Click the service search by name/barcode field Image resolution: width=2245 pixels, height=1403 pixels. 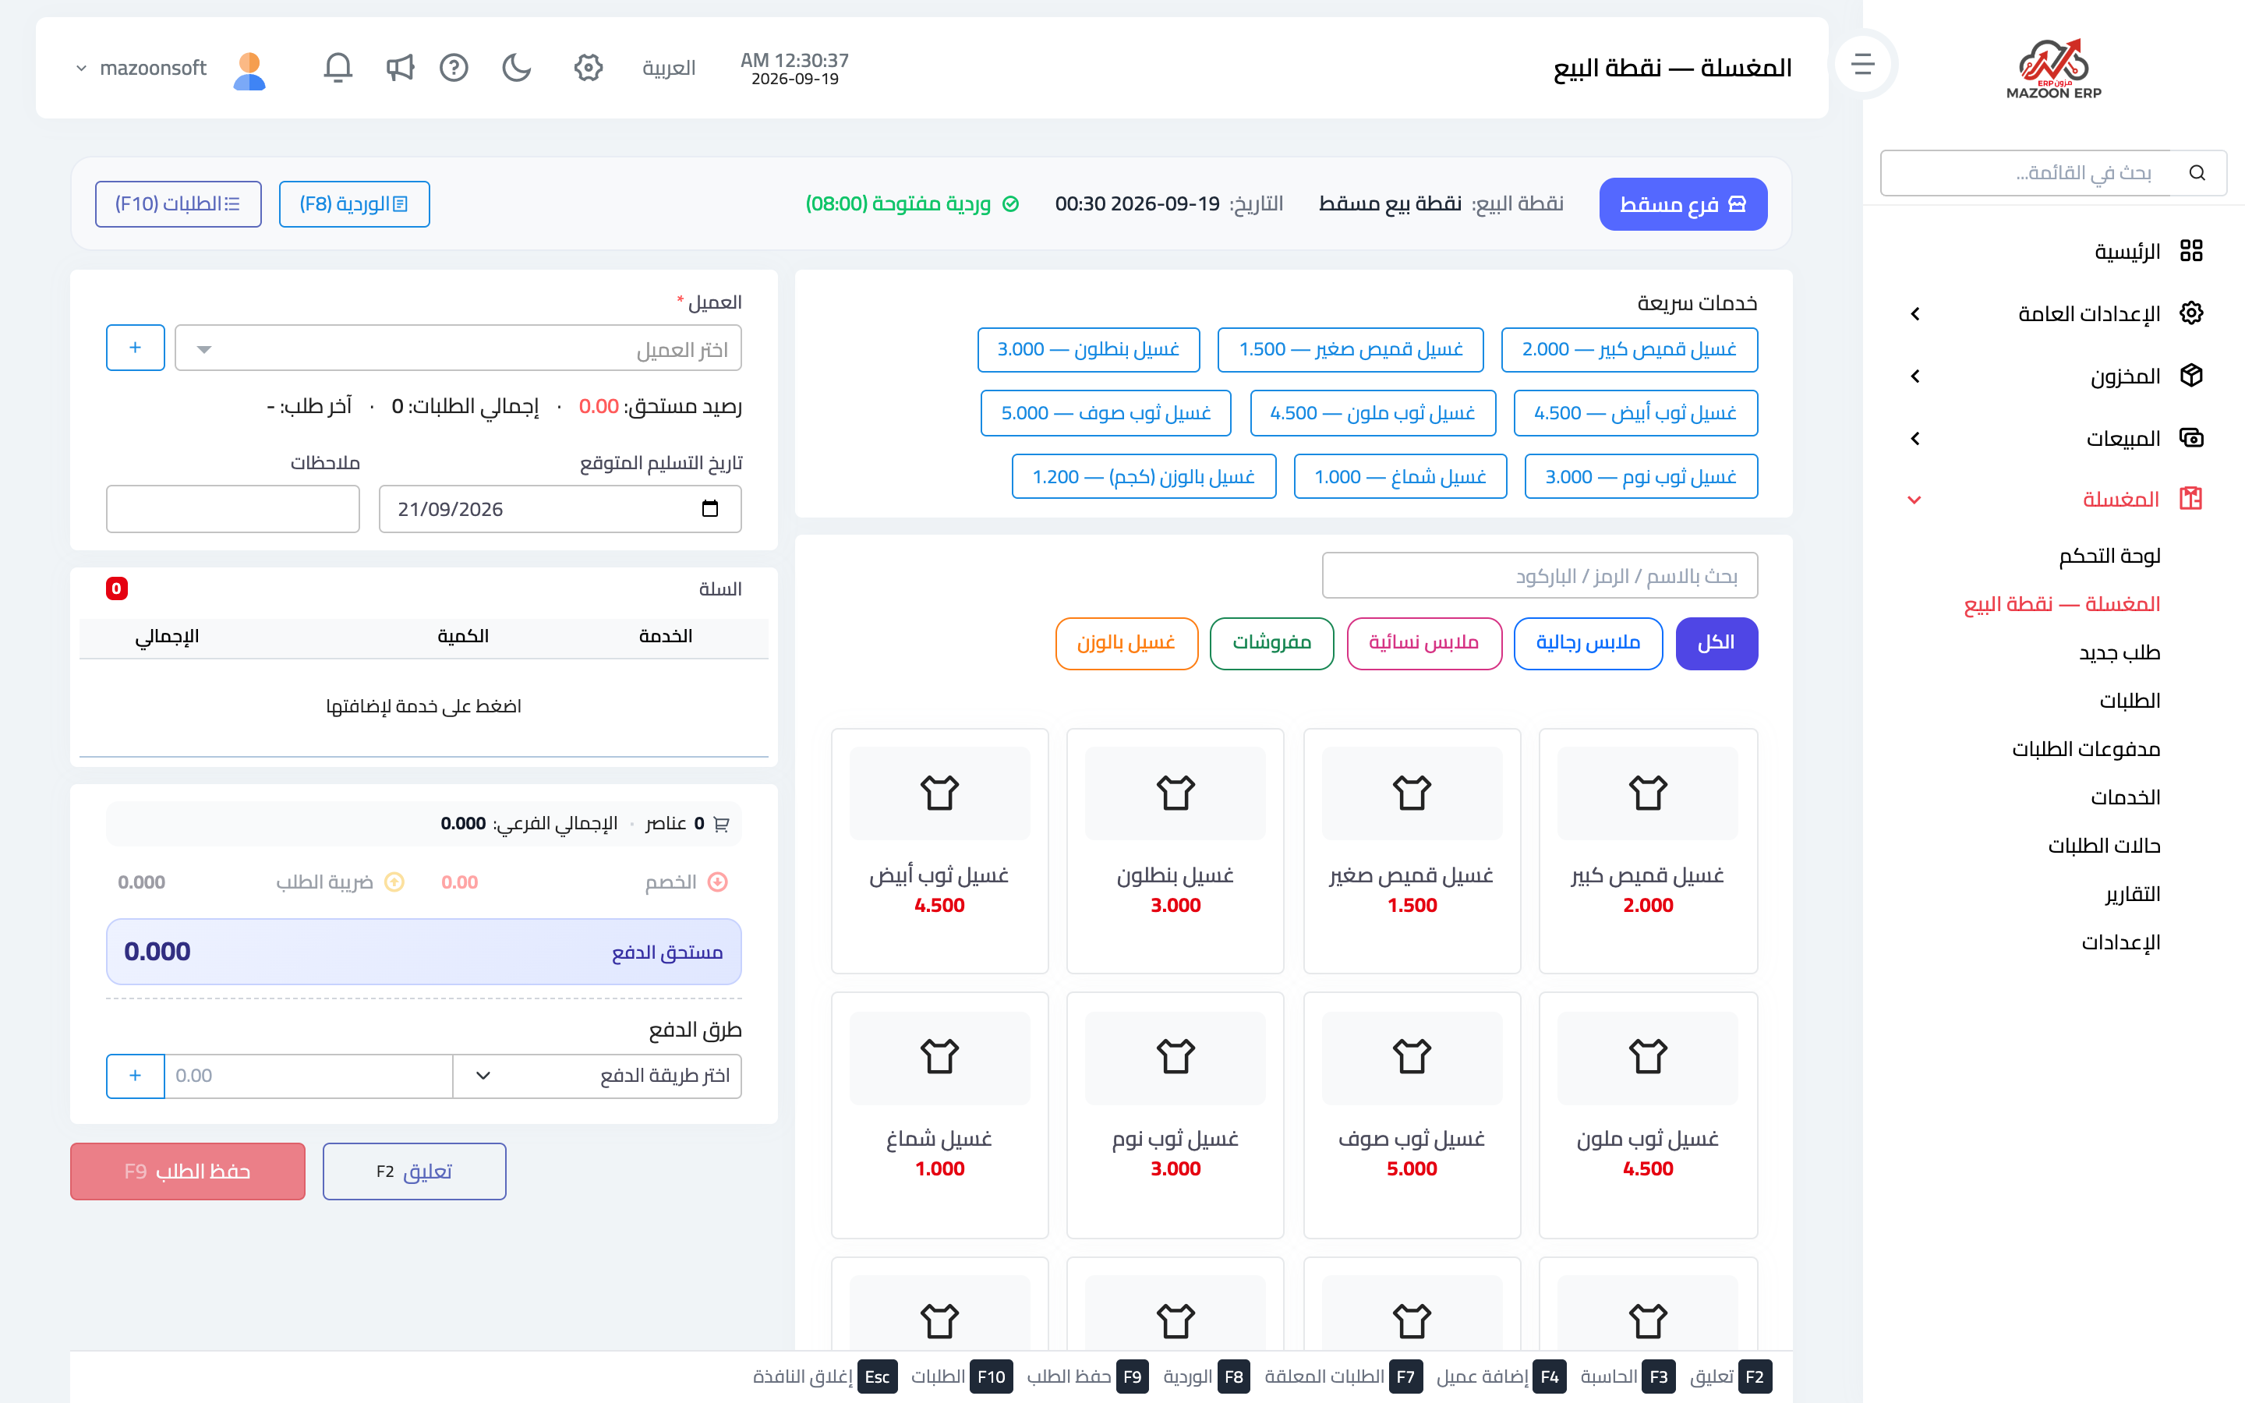[x=1539, y=575]
